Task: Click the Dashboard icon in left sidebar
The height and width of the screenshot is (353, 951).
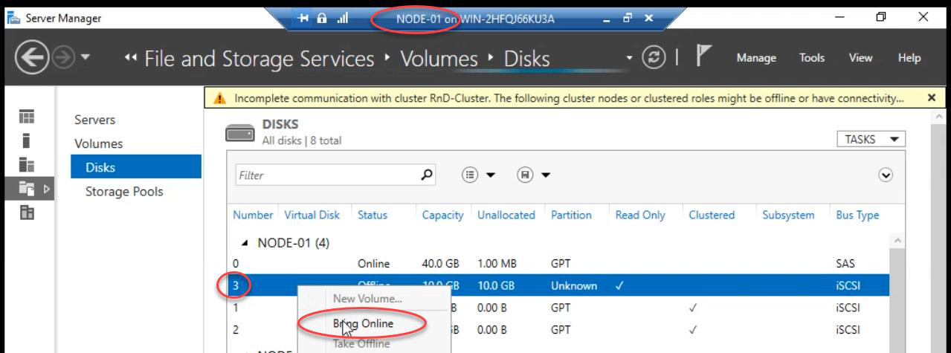Action: (x=27, y=117)
